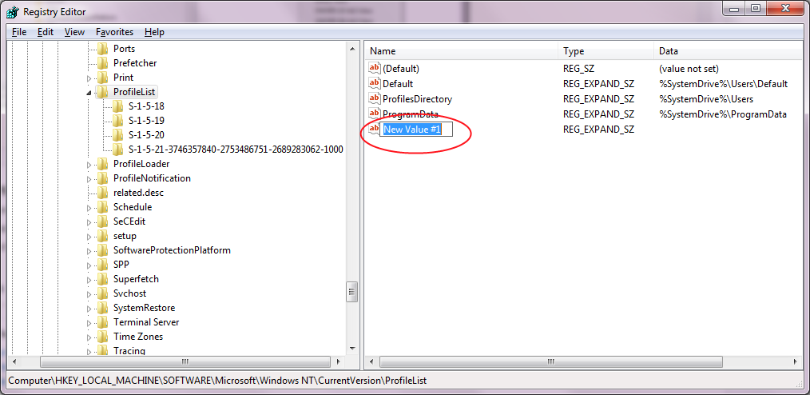This screenshot has height=395, width=810.
Task: Expand the Print key arrow
Action: coord(89,78)
